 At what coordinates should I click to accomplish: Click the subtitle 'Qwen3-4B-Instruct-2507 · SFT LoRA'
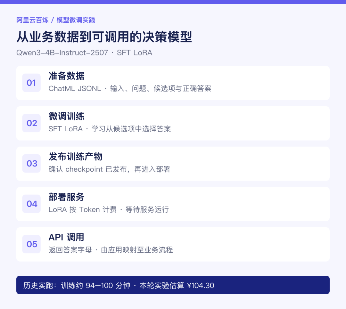(84, 53)
